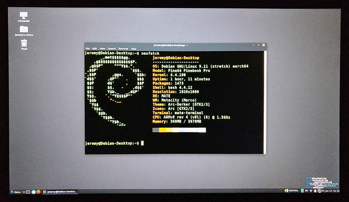This screenshot has width=349, height=202.
Task: Click the Uptime: 1 hour, 11 minutes line
Action: tap(181, 79)
